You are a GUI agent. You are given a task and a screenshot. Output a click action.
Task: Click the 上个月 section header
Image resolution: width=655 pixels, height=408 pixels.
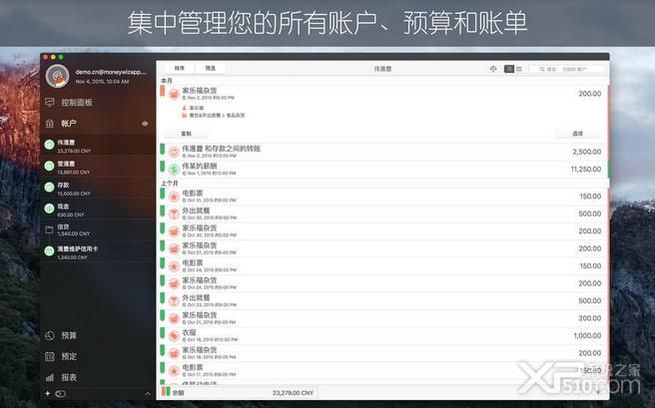(x=170, y=184)
